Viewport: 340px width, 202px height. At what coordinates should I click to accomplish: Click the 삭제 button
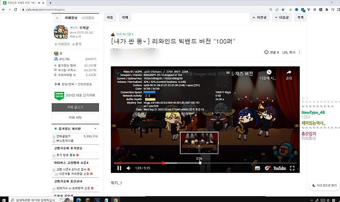125,17
